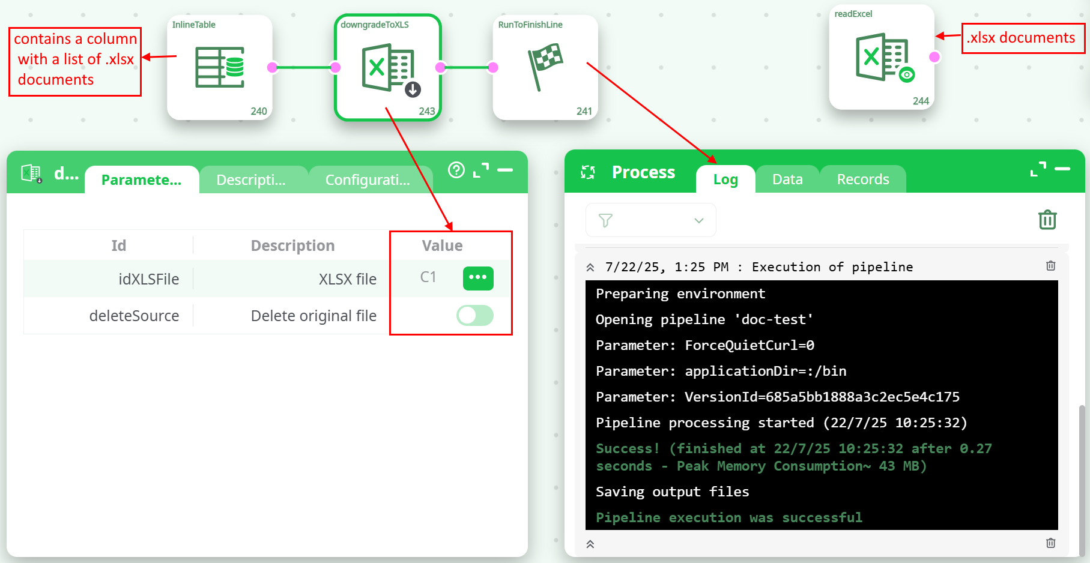
Task: Minimize the Process panel
Action: [x=1062, y=169]
